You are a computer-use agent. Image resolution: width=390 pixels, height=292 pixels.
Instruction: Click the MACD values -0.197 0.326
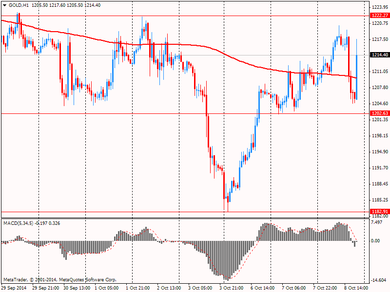click(x=47, y=223)
